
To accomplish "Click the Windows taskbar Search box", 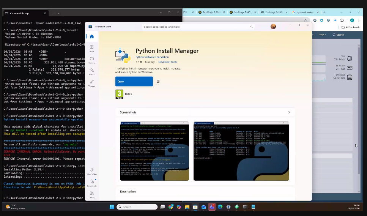I will [x=137, y=207].
